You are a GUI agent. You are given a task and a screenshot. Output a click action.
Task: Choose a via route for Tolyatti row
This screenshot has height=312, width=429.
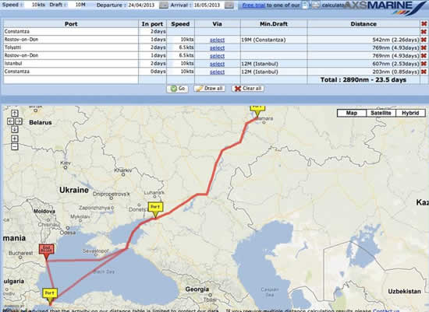(x=218, y=48)
